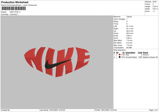Click the barcode under the worksheet title
Image resolution: width=159 pixels, height=112 pixels.
pyautogui.click(x=14, y=8)
